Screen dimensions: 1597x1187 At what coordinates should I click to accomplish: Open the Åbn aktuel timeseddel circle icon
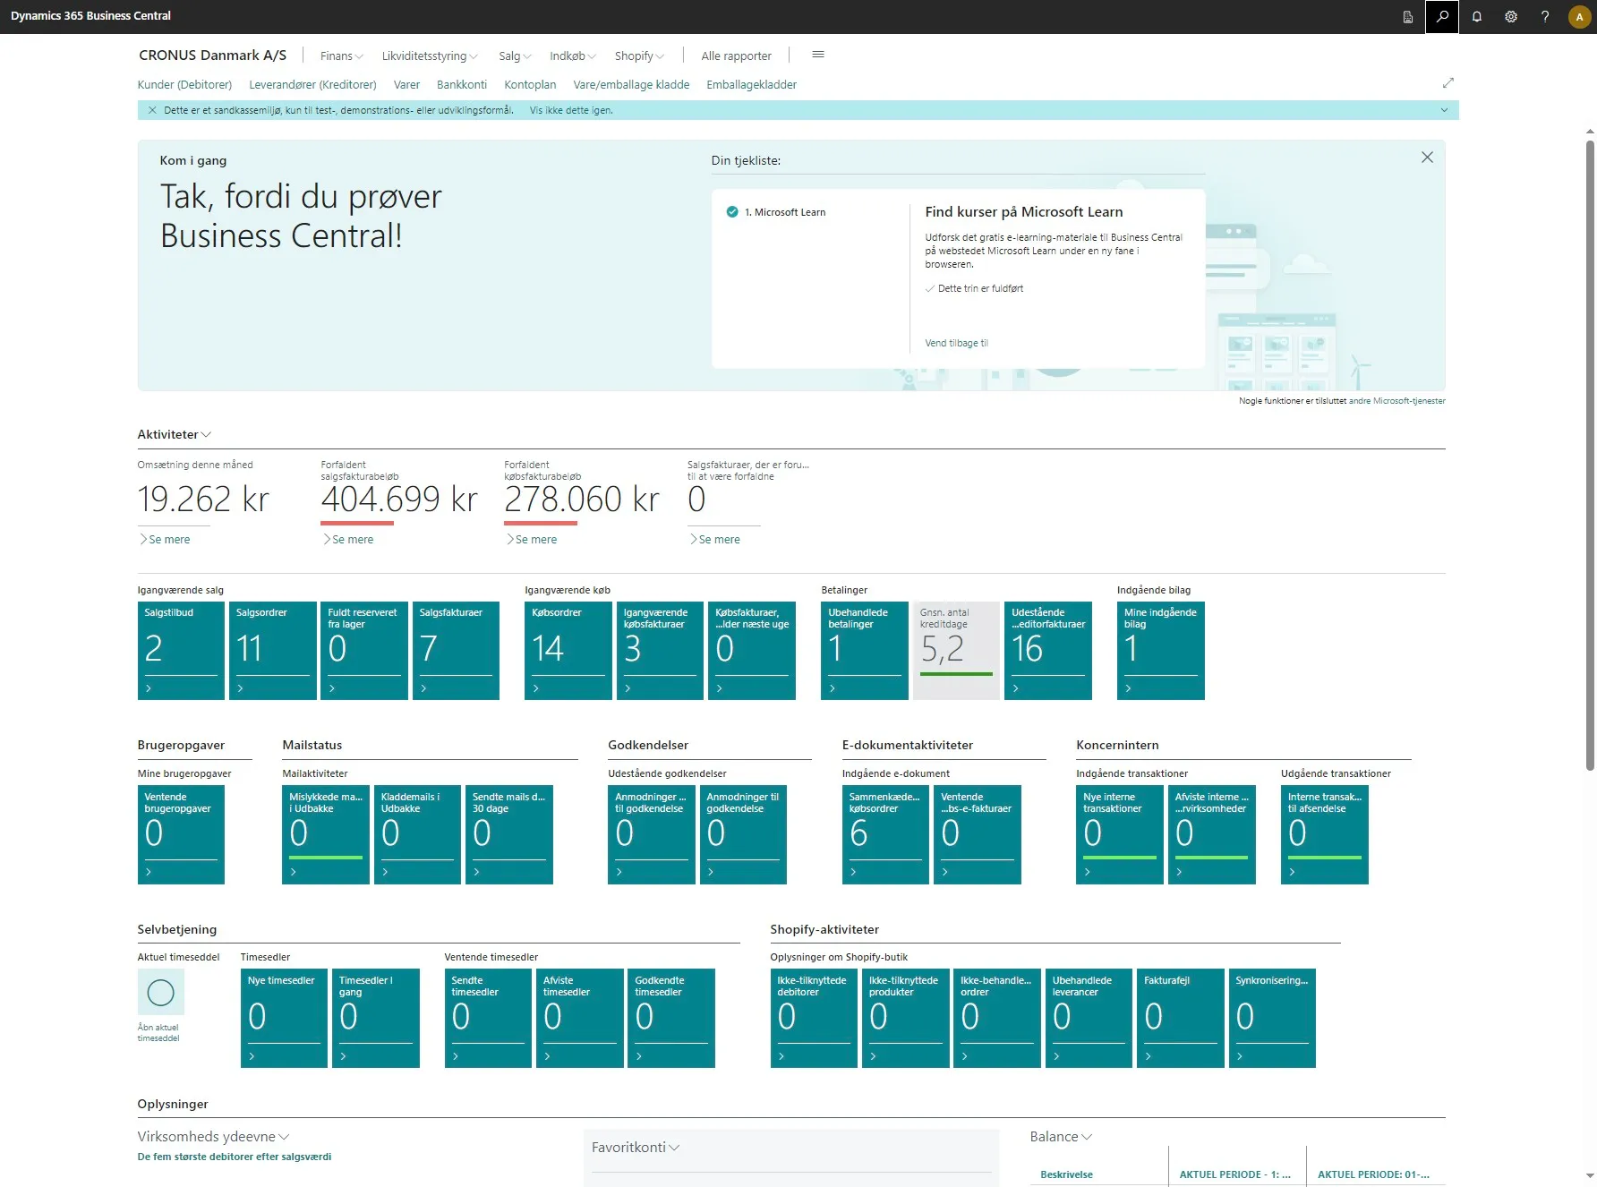click(160, 992)
